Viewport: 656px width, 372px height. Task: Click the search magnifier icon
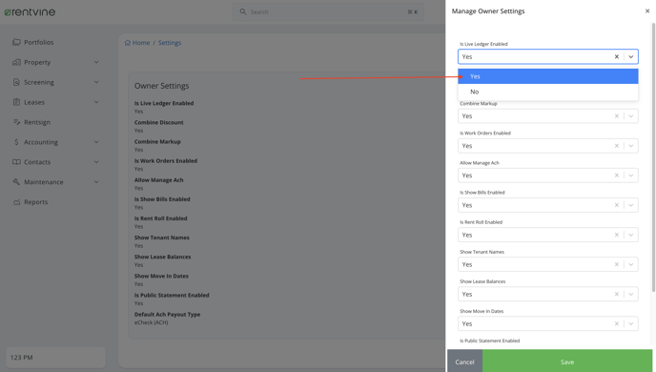(x=242, y=11)
